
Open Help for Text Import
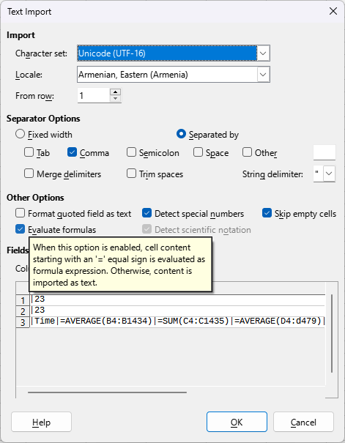41,422
